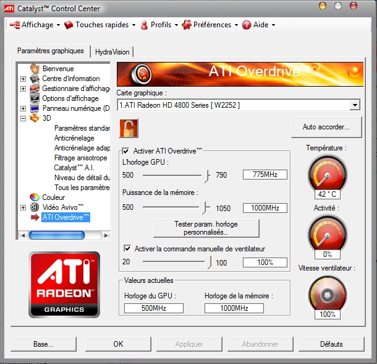This screenshot has height=364, width=377.
Task: Open the Préférences menu
Action: (210, 25)
